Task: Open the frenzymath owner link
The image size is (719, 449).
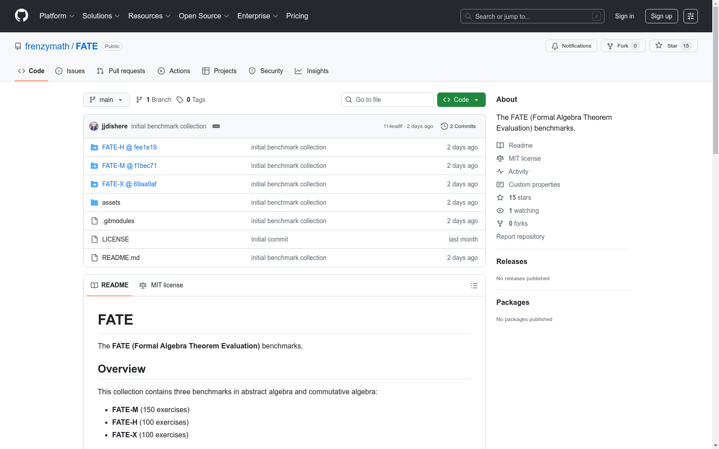Action: pyautogui.click(x=47, y=46)
